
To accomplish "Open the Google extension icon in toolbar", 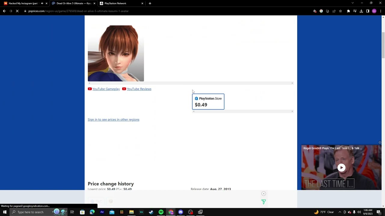I will (321, 11).
